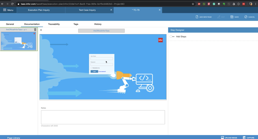
Task: Open the hamburger Menu icon
Action: click(x=5, y=10)
